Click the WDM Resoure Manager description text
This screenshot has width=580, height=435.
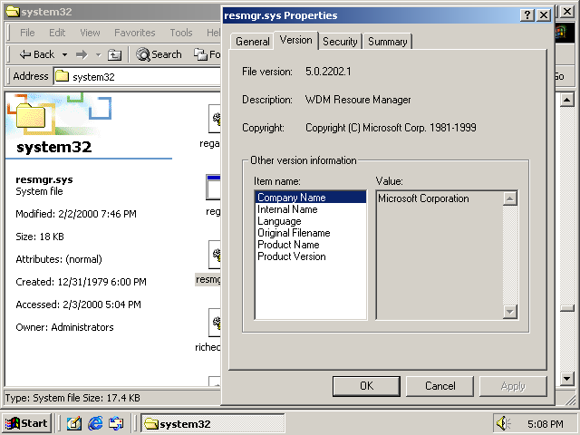[358, 100]
